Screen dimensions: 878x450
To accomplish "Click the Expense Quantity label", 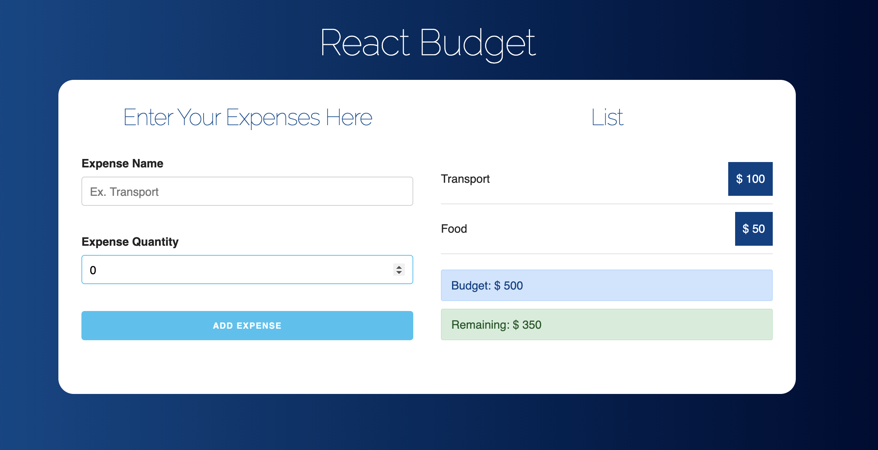I will (x=130, y=242).
